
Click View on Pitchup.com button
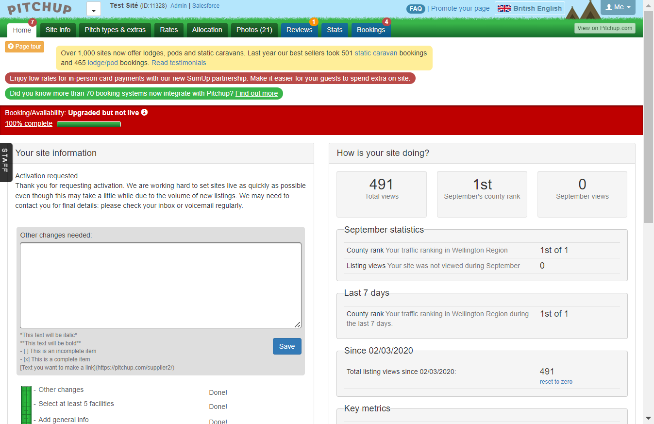605,28
